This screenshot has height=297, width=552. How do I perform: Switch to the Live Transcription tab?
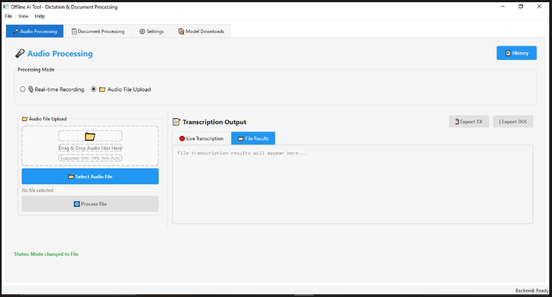pos(202,139)
